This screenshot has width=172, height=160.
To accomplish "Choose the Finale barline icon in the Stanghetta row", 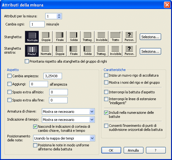I will point(60,37).
